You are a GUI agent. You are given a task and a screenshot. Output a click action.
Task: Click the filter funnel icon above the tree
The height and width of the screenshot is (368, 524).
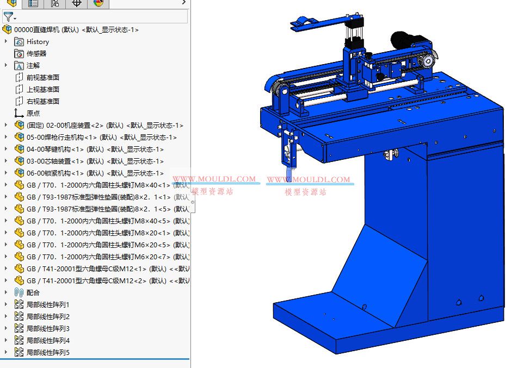(8, 17)
